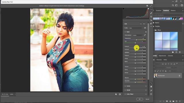Screen dimensions: 184x103
Task: Toggle Basic panel visibility eye icon
Action: pyautogui.click(x=146, y=32)
